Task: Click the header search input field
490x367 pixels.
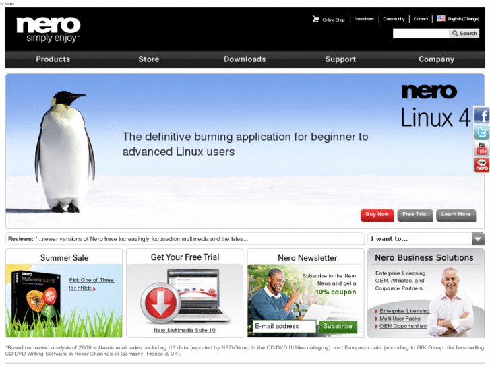Action: pyautogui.click(x=421, y=34)
